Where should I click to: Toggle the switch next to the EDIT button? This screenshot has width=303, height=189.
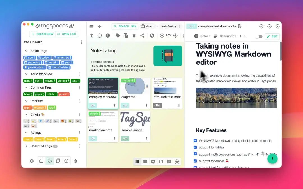tap(259, 36)
